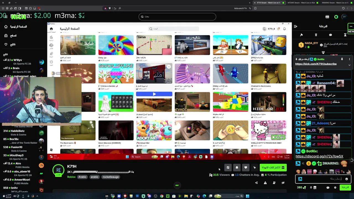Open Roblox notifications bell in stream

pyautogui.click(x=284, y=29)
